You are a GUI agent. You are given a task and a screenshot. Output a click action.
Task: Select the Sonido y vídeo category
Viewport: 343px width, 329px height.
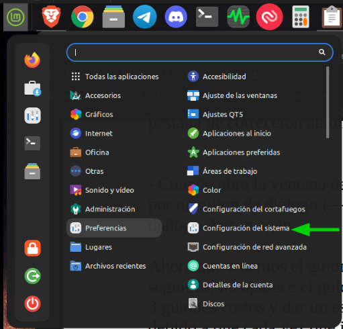pos(114,190)
